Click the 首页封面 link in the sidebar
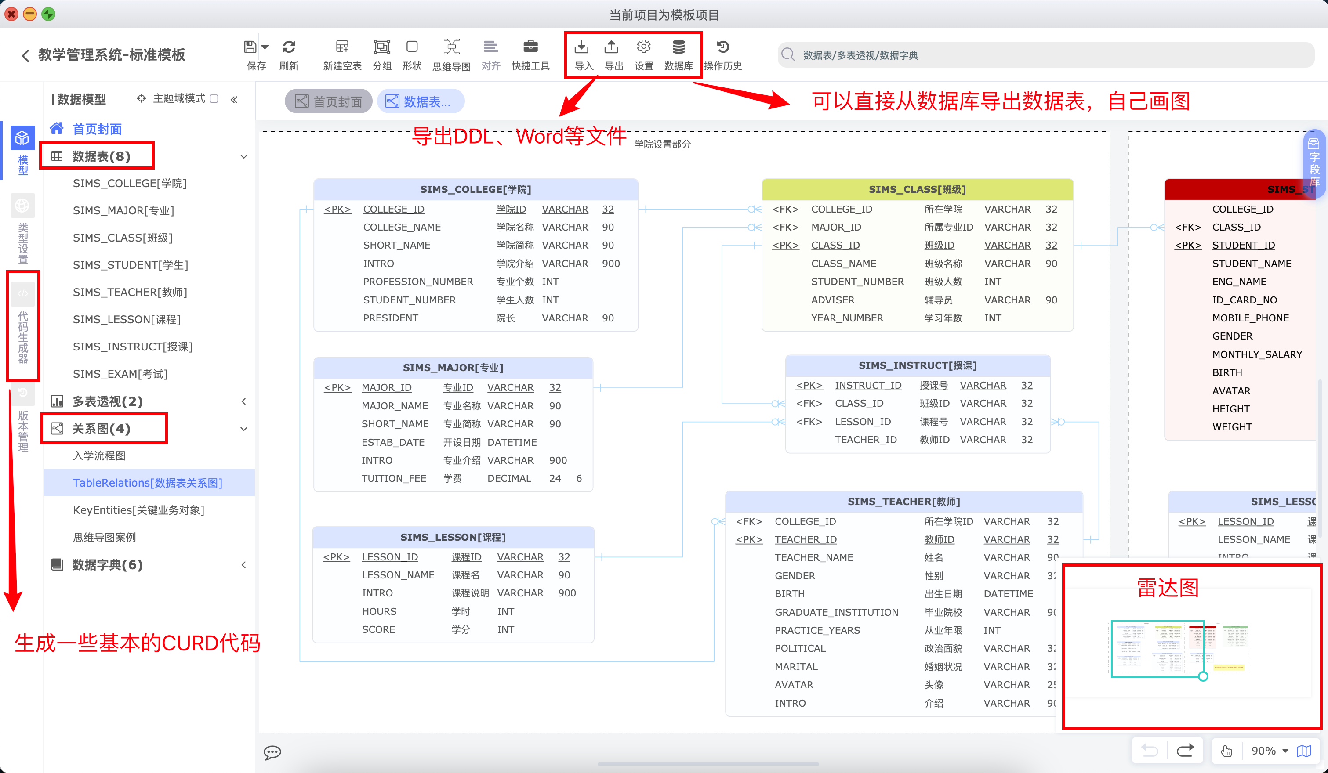 [x=96, y=129]
